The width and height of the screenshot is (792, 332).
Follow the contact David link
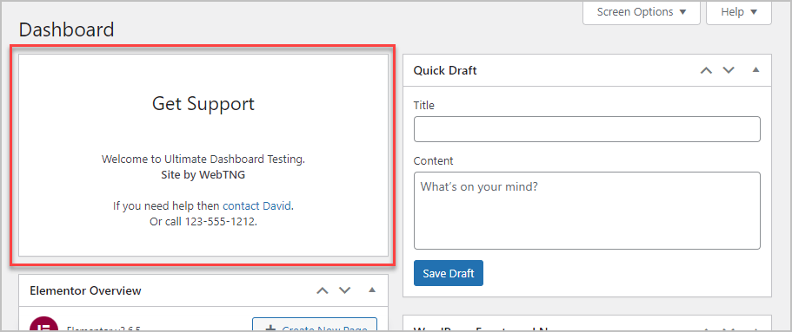coord(256,206)
